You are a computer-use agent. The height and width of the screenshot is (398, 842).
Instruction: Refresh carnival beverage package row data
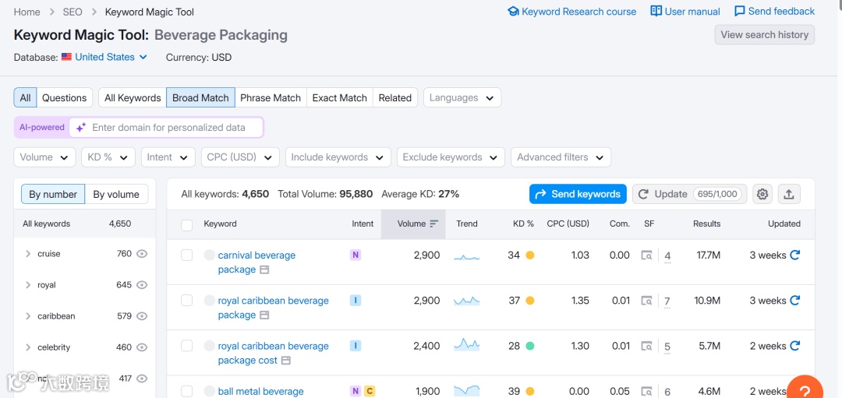pos(794,255)
